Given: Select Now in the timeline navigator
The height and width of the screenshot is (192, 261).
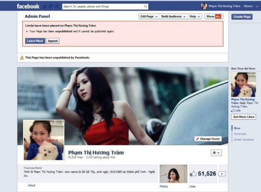Looking at the screenshot, I should (237, 128).
